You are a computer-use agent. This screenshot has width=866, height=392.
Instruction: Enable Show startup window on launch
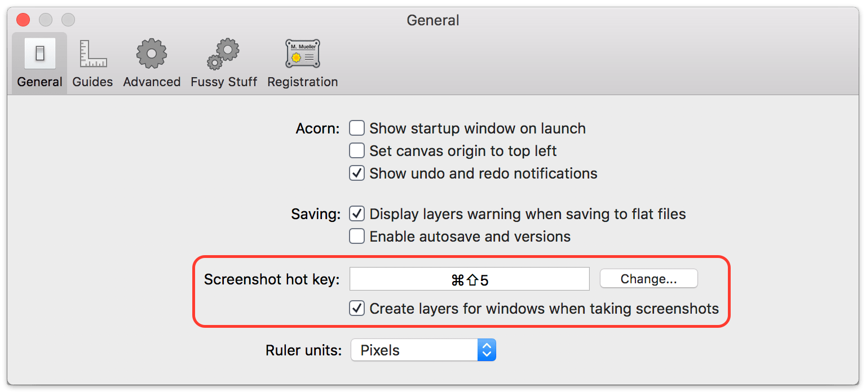357,128
